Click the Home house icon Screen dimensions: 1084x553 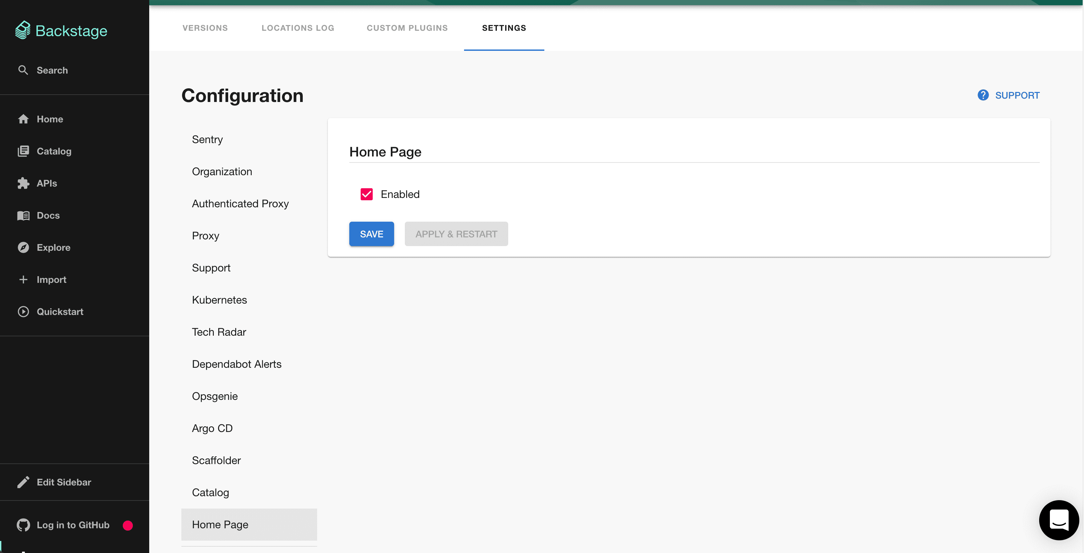[23, 119]
